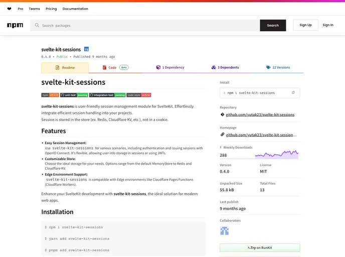The width and height of the screenshot is (345, 257).
Task: Click the Beta label on Code tab
Action: (124, 67)
